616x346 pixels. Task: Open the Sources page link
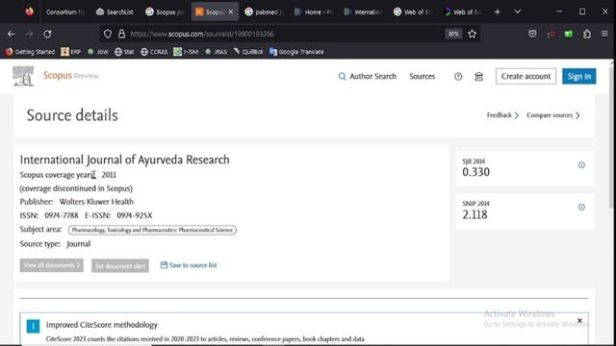(x=422, y=77)
